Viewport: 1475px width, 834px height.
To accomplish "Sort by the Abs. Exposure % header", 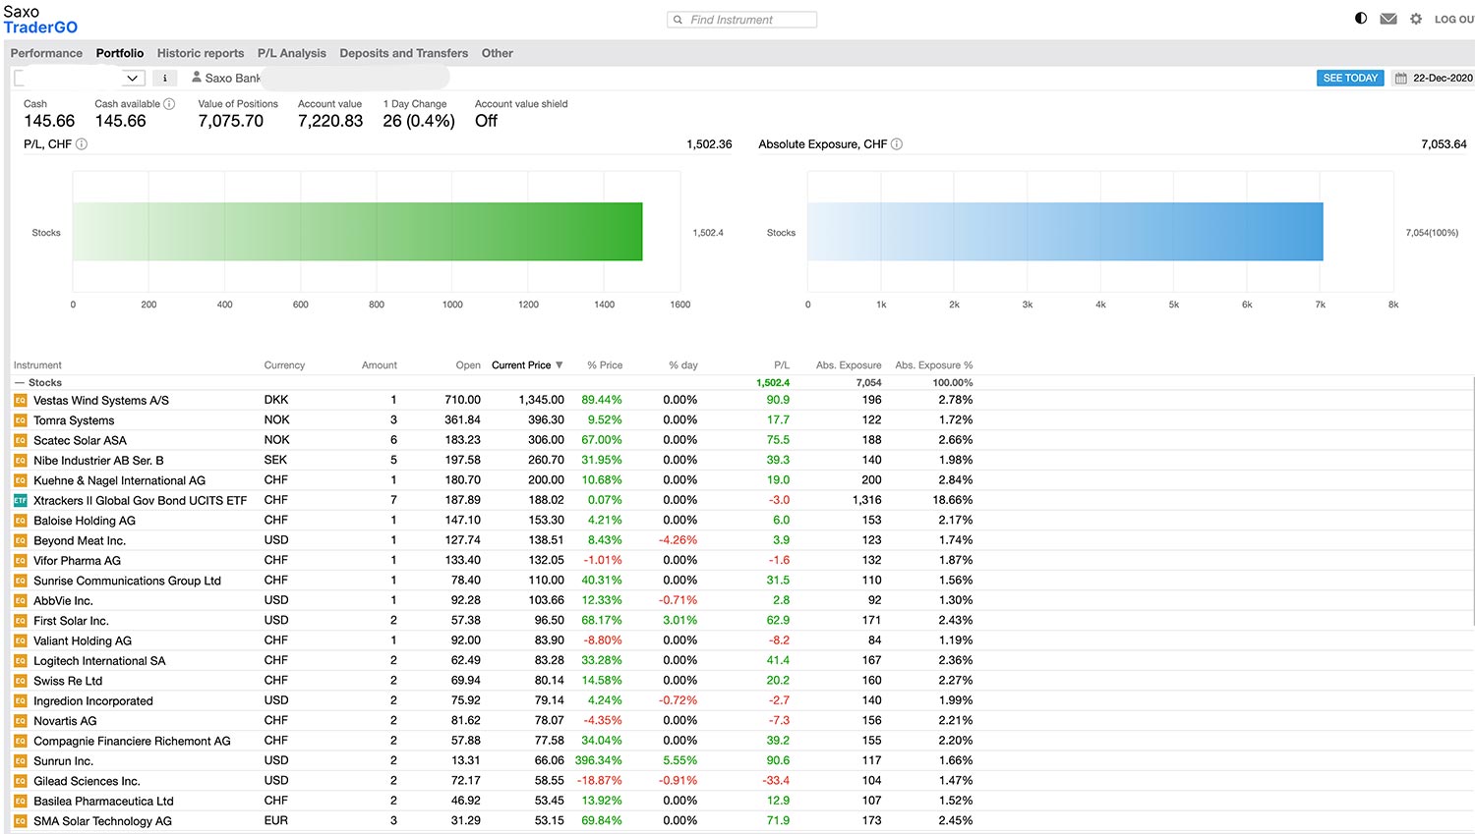I will coord(933,365).
